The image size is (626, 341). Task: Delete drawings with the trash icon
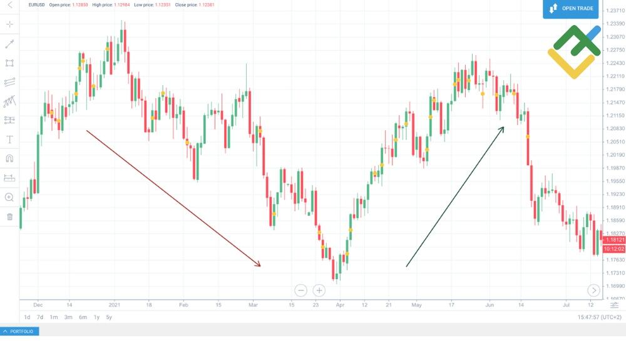(x=9, y=217)
